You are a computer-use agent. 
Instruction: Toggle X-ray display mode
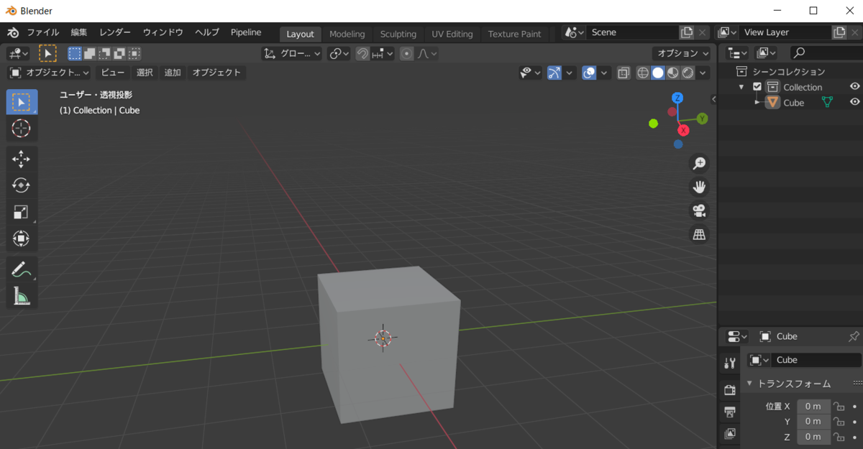(x=624, y=73)
